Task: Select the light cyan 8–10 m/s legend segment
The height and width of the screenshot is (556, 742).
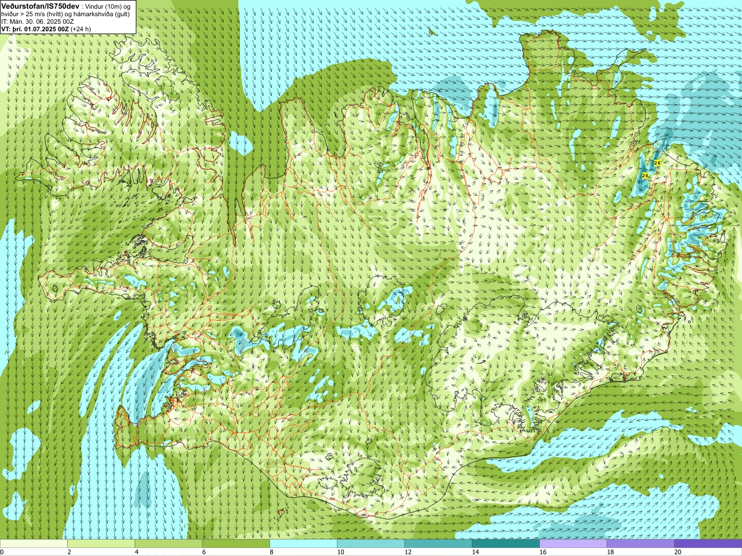Action: [303, 544]
